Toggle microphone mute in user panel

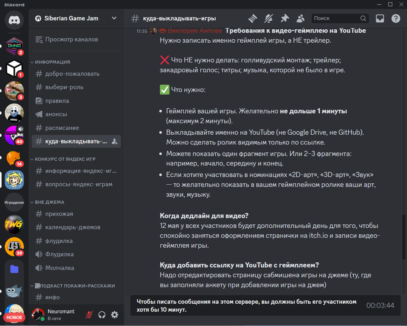pyautogui.click(x=89, y=315)
